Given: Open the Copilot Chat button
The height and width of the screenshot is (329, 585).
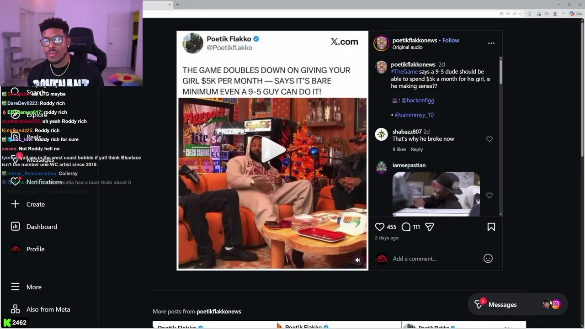Looking at the screenshot, I should click(x=575, y=14).
